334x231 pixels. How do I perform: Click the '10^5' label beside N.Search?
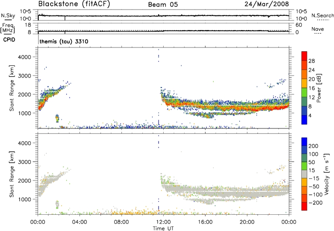(x=301, y=12)
